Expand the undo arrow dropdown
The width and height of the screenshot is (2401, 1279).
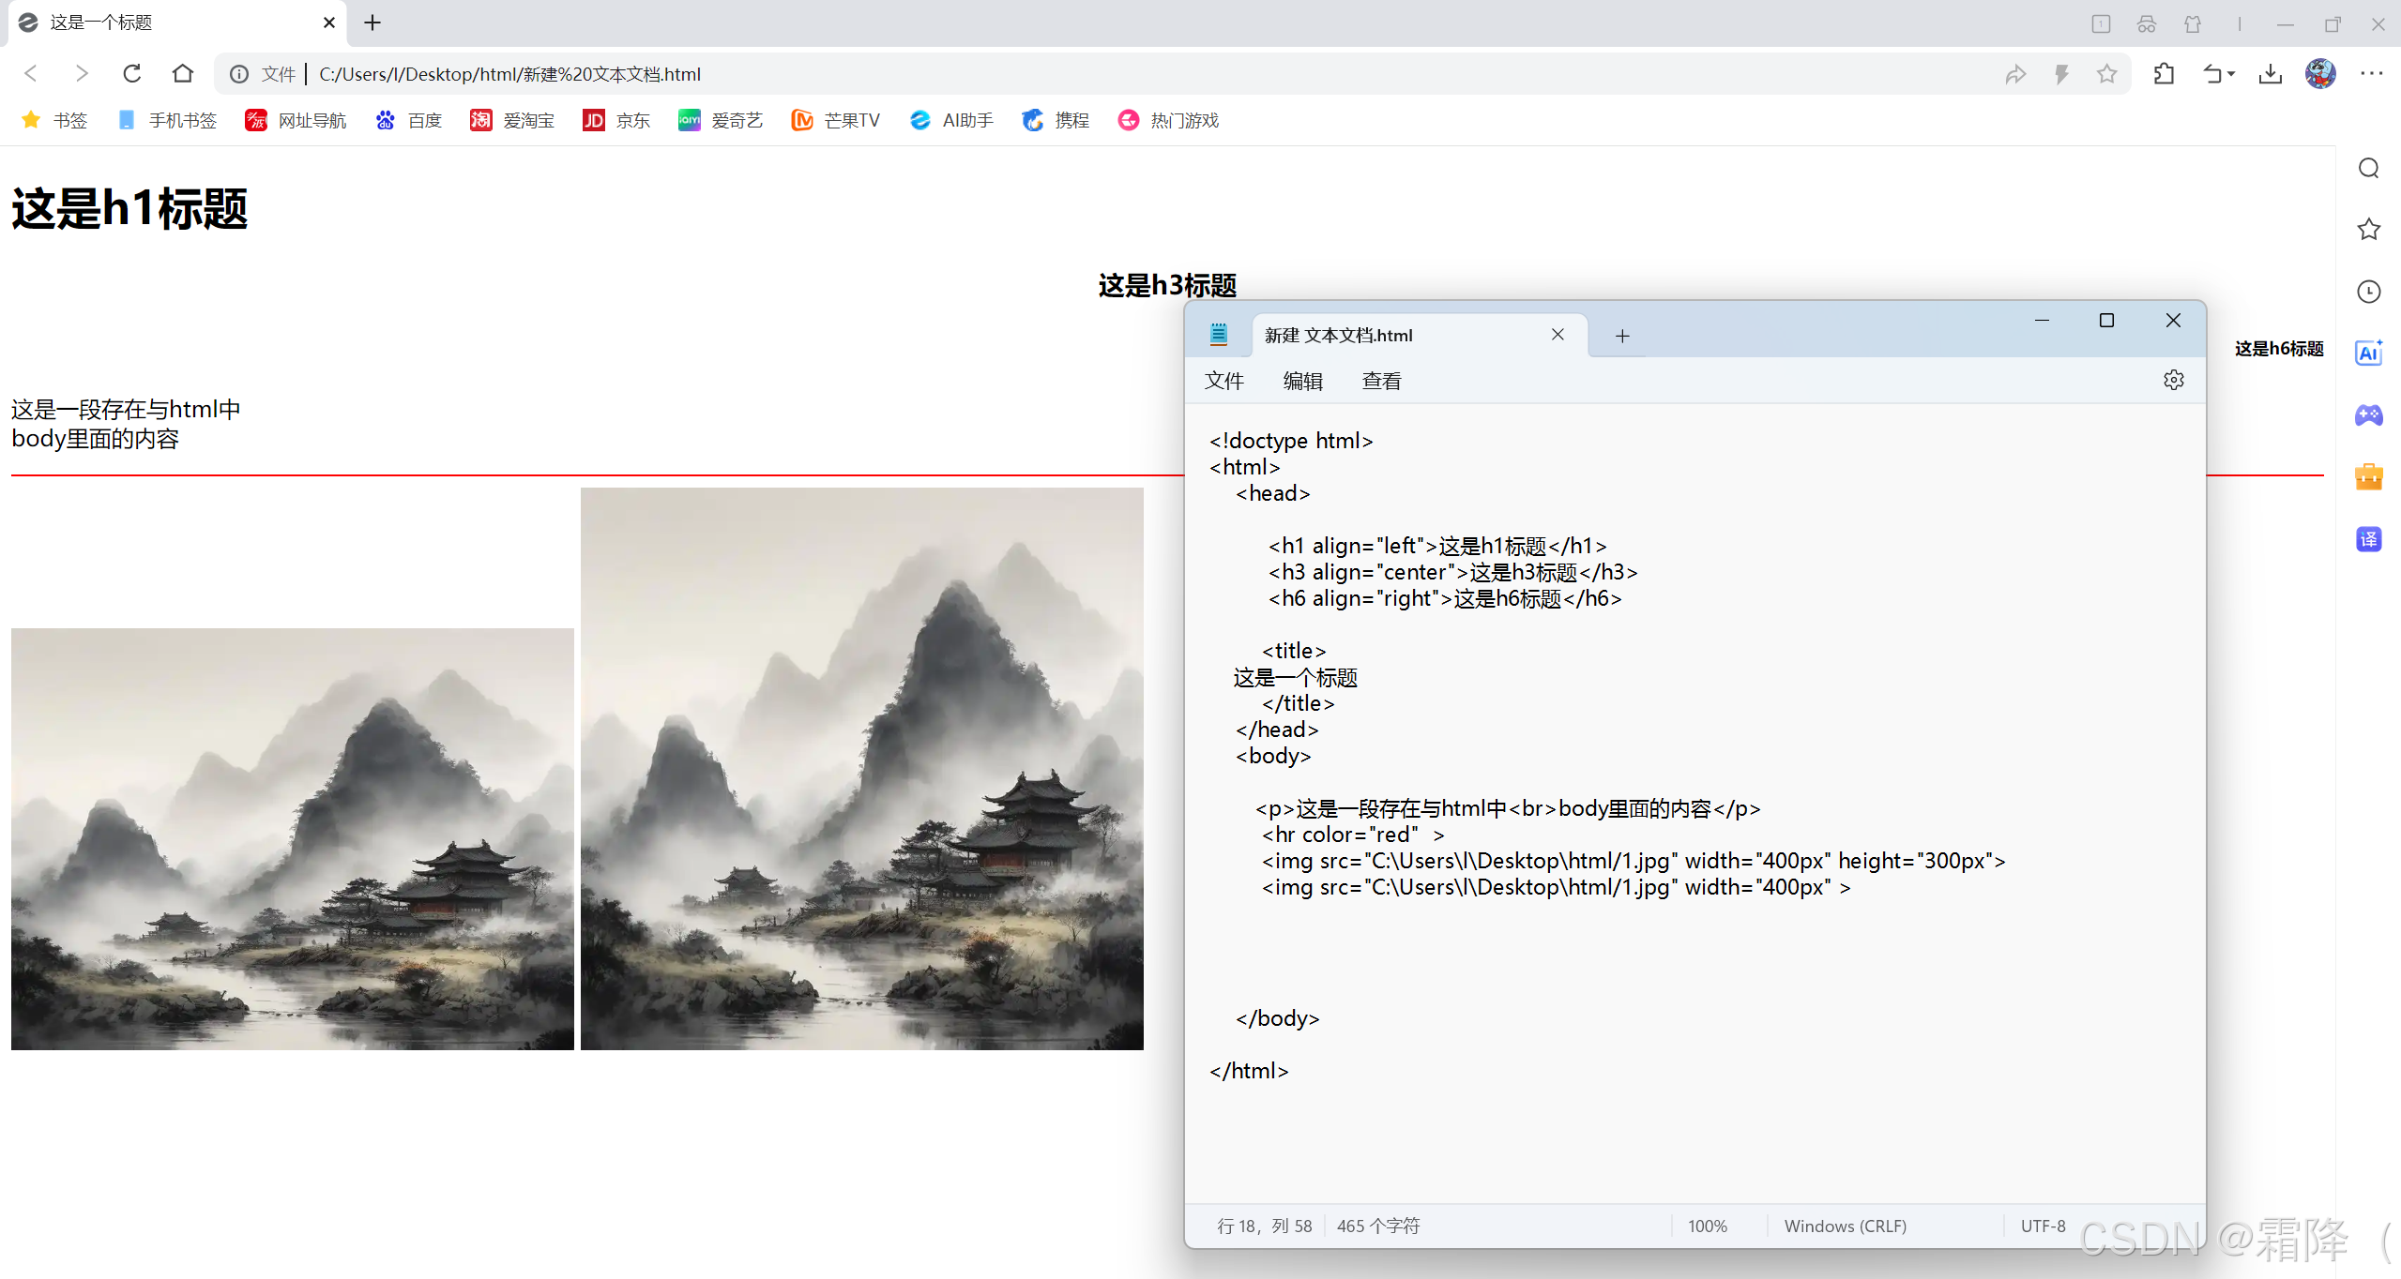point(2231,73)
